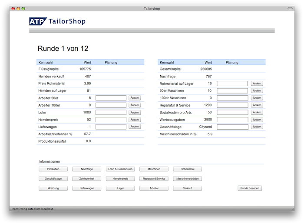Click the green zoom window button
304x224 pixels.
(23, 9)
